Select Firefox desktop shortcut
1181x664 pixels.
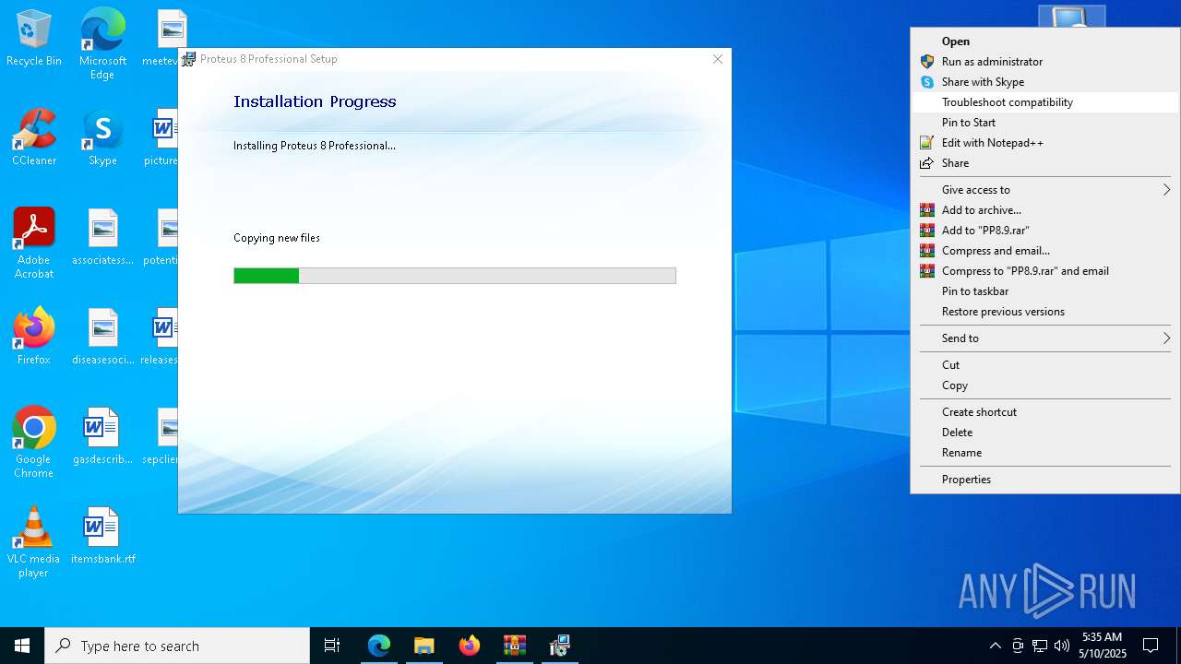point(34,337)
